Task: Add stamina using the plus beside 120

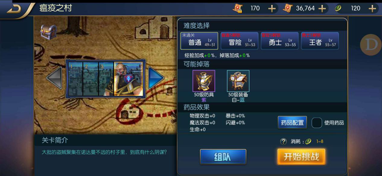Action: [372, 8]
